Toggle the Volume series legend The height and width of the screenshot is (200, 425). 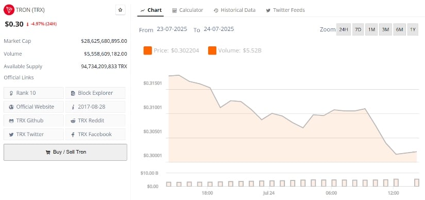pyautogui.click(x=235, y=51)
